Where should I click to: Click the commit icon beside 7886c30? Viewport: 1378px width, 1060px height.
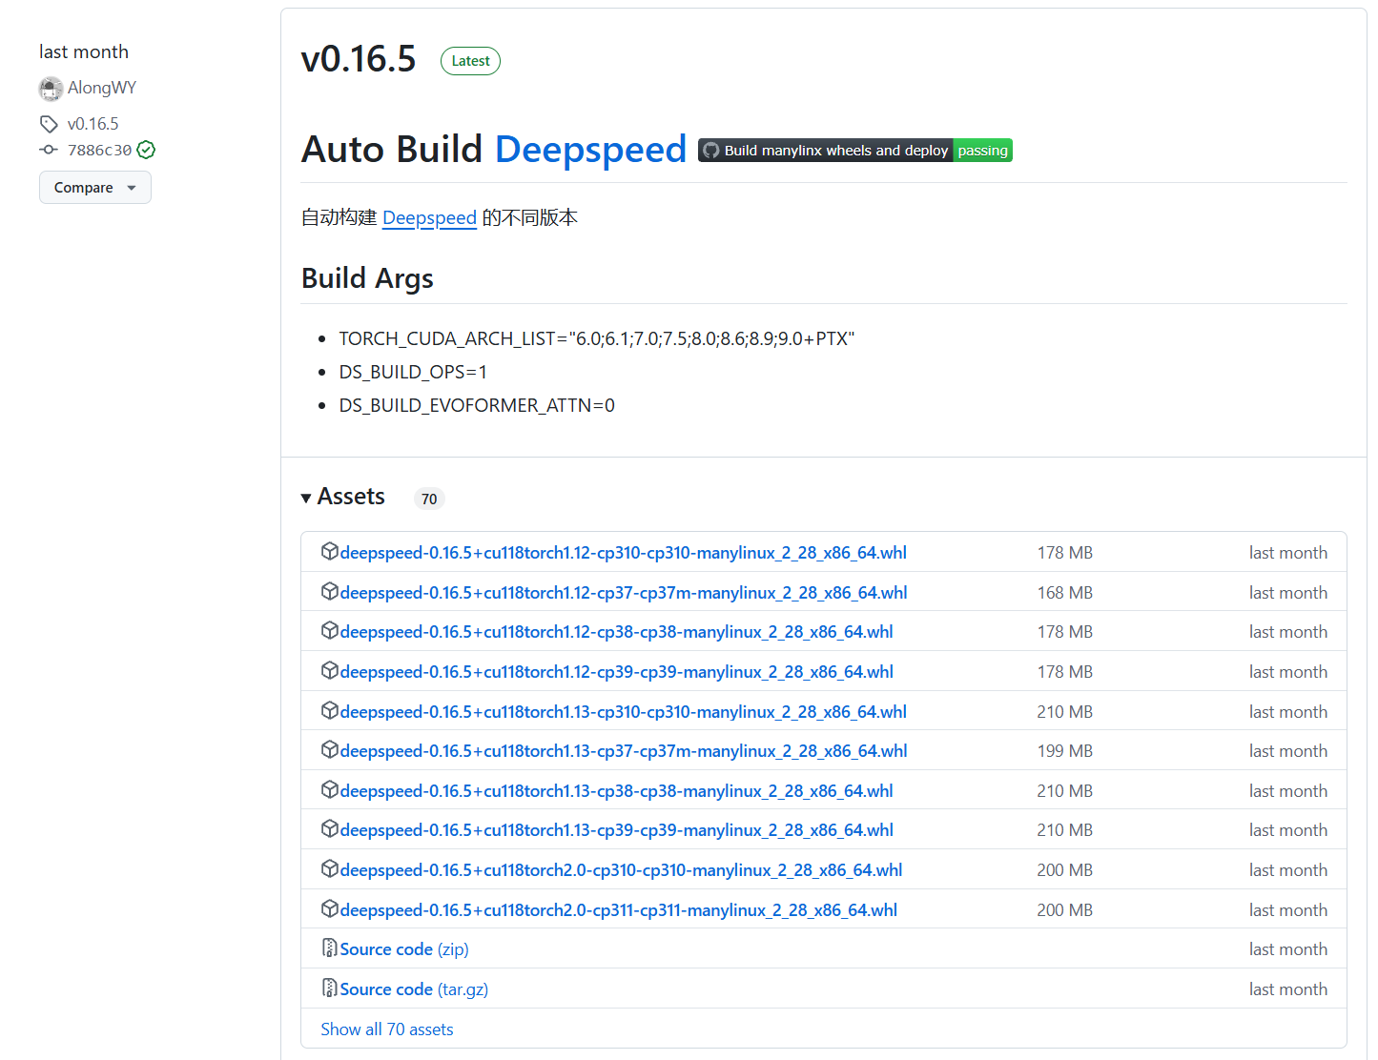tap(49, 150)
